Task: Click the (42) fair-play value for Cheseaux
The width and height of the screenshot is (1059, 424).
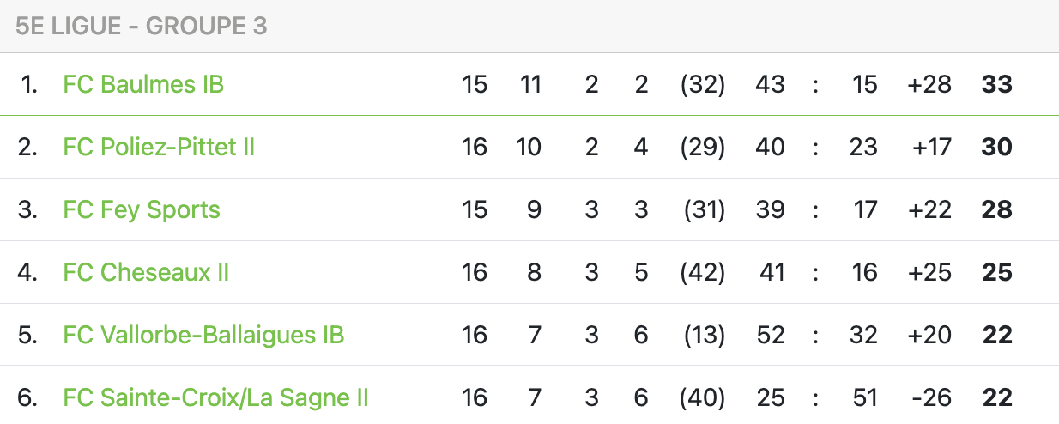Action: tap(702, 272)
